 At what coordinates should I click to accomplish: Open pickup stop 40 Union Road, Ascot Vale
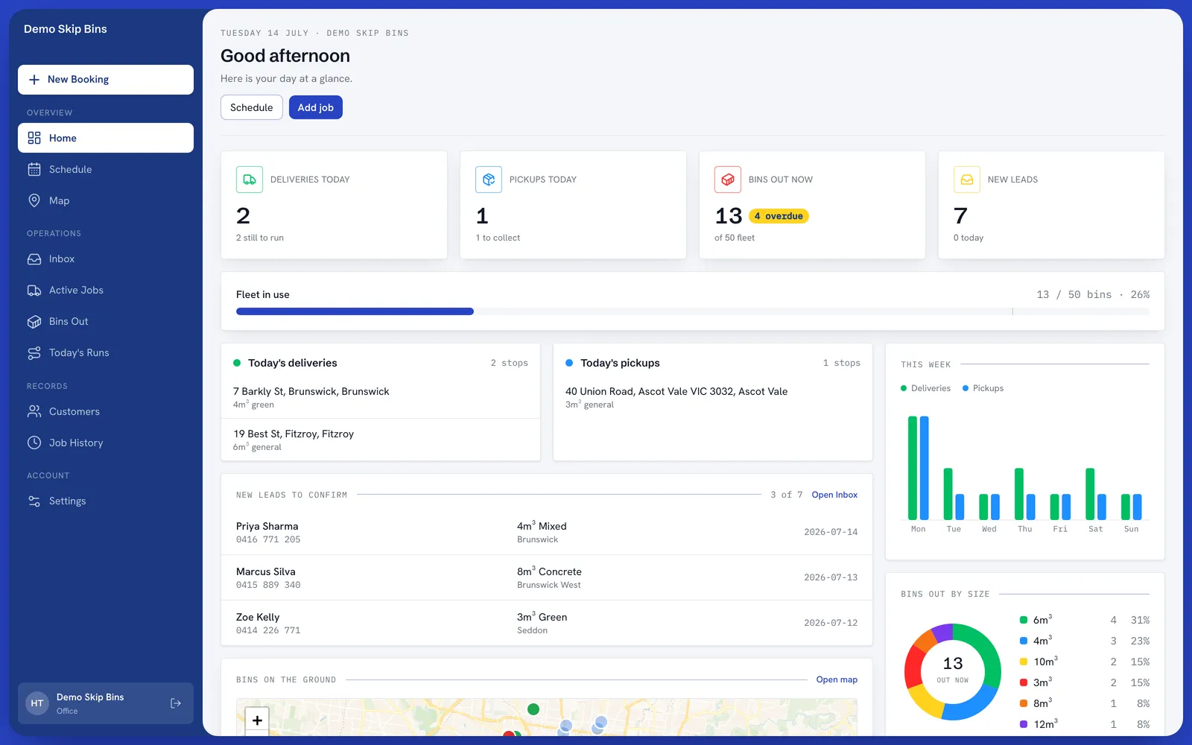pyautogui.click(x=713, y=397)
